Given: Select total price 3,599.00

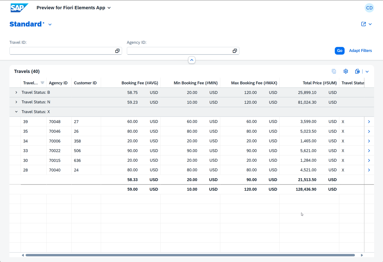Looking at the screenshot, I should tap(308, 122).
